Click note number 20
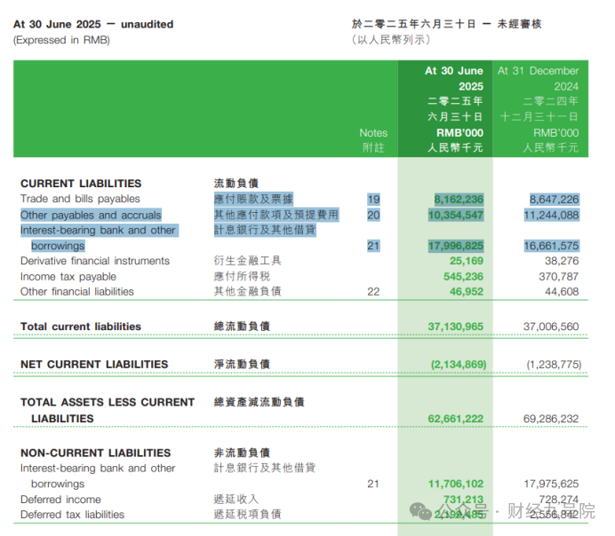615x536 pixels. pos(373,215)
